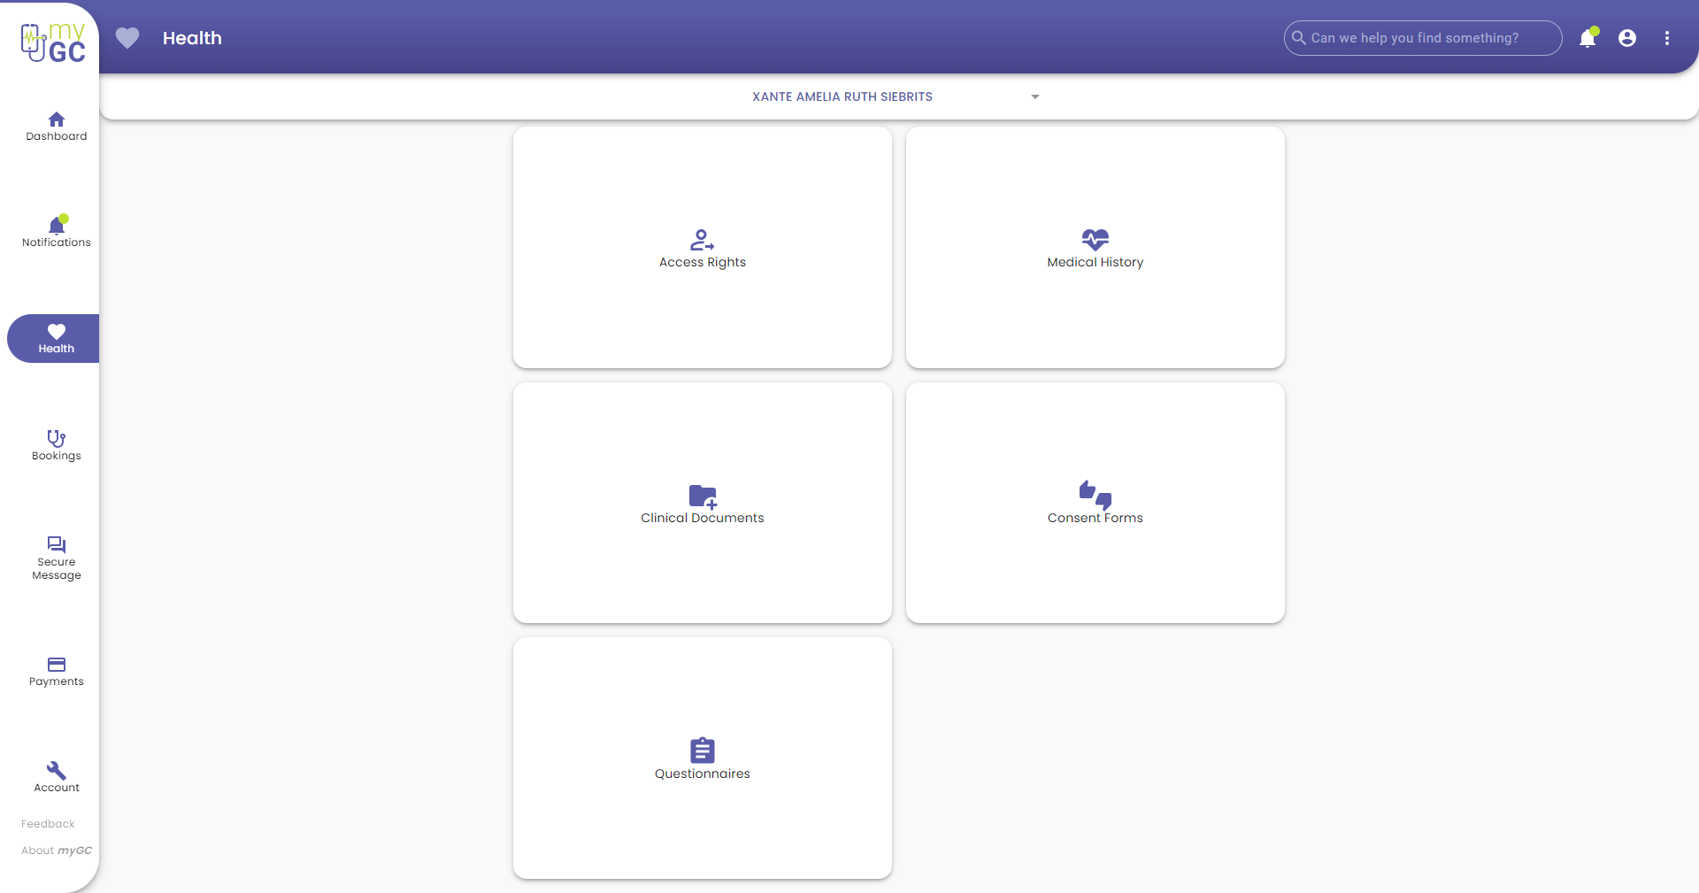Image resolution: width=1699 pixels, height=893 pixels.
Task: Go to Bookings in the sidebar
Action: (x=56, y=445)
